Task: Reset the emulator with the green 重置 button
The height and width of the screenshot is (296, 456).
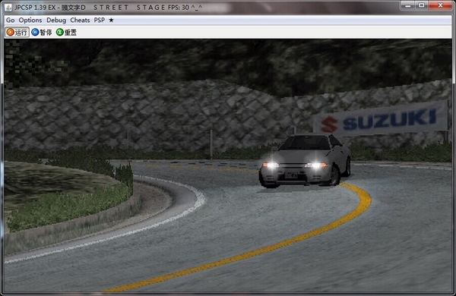Action: (x=67, y=32)
